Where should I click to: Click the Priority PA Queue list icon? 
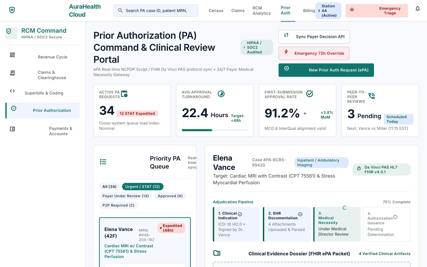click(x=103, y=162)
